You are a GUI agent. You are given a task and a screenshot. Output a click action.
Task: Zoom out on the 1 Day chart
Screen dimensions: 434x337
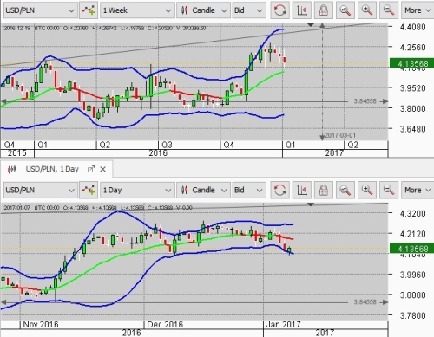point(389,190)
